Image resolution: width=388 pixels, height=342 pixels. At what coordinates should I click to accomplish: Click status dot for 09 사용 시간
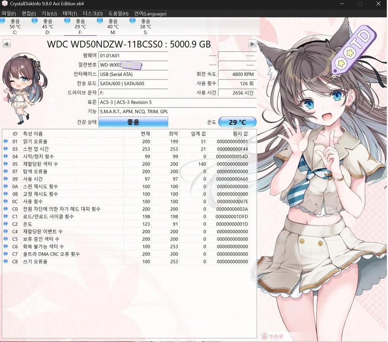point(5,179)
